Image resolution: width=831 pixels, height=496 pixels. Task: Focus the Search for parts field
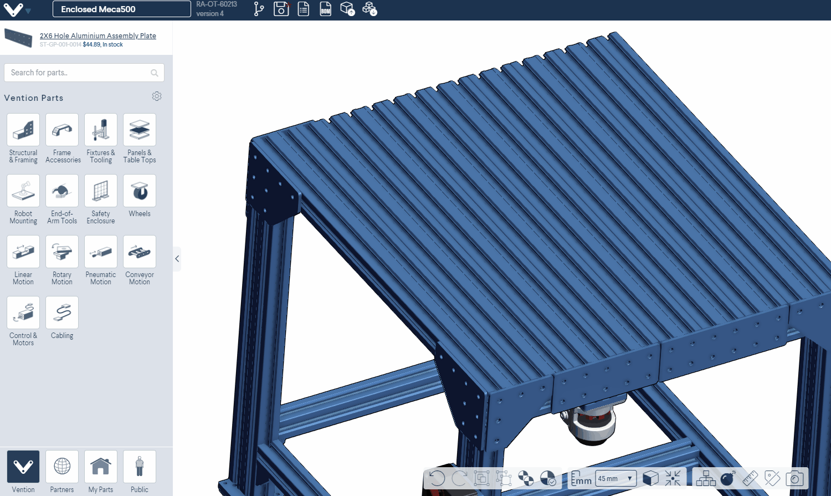coord(84,73)
